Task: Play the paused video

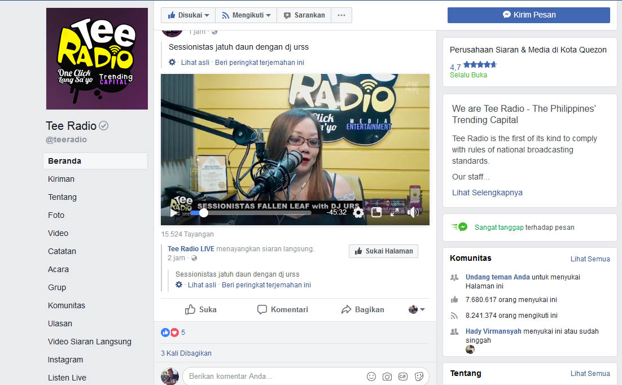Action: click(172, 212)
